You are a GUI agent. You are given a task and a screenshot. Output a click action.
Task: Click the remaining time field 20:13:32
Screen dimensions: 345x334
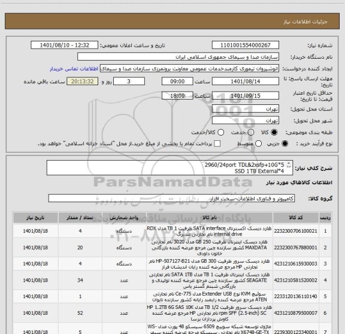click(x=83, y=82)
